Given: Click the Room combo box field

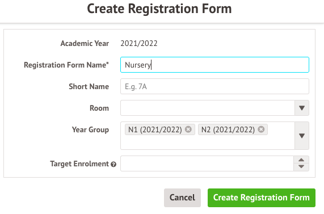Looking at the screenshot, I should click(208, 108).
